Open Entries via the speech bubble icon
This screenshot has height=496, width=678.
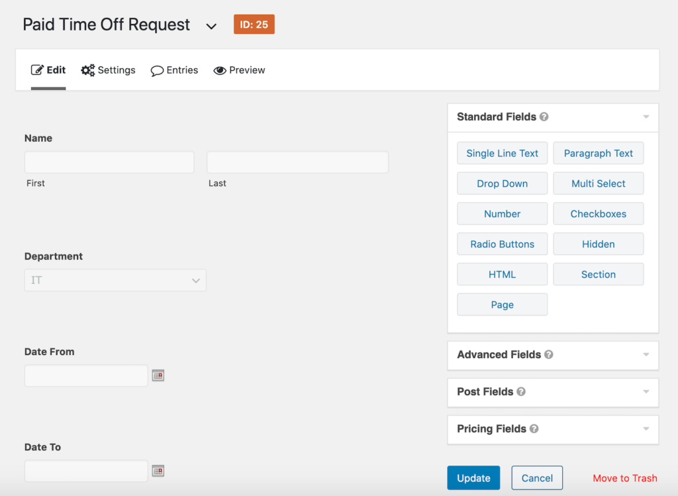157,70
